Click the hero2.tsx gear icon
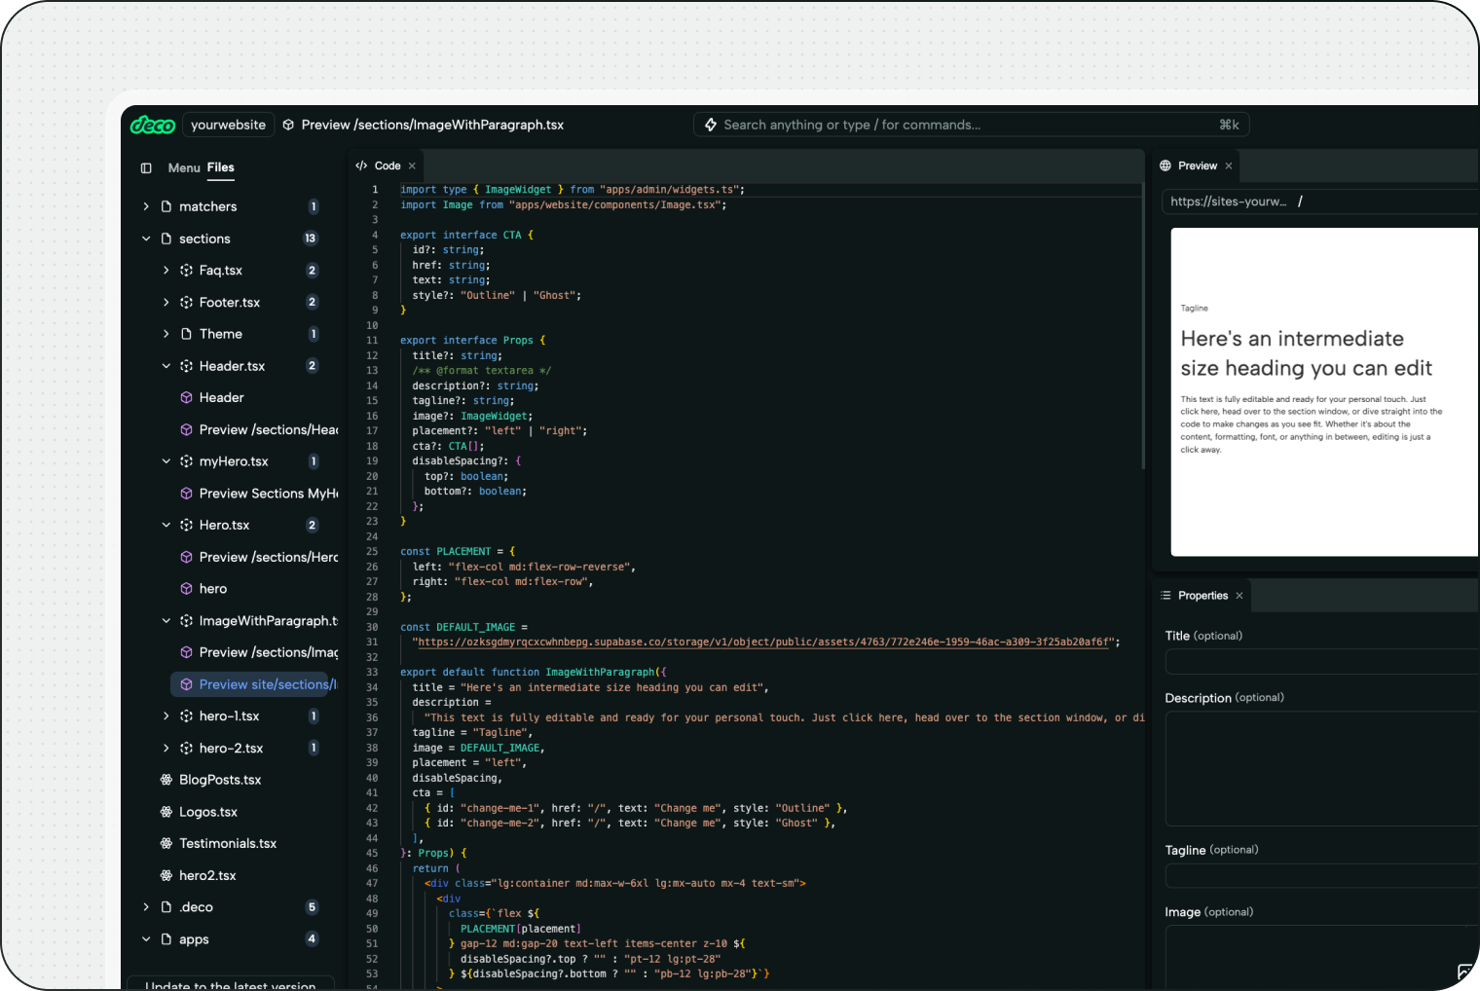The image size is (1480, 991). (x=166, y=875)
